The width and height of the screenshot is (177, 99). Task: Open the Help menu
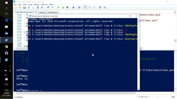(51, 4)
